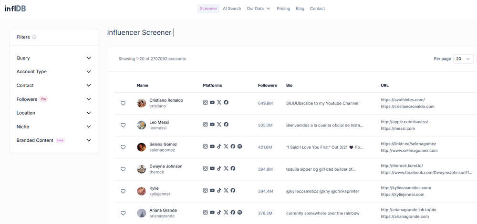This screenshot has width=477, height=224.
Task: Expand the Query filter
Action: point(54,58)
